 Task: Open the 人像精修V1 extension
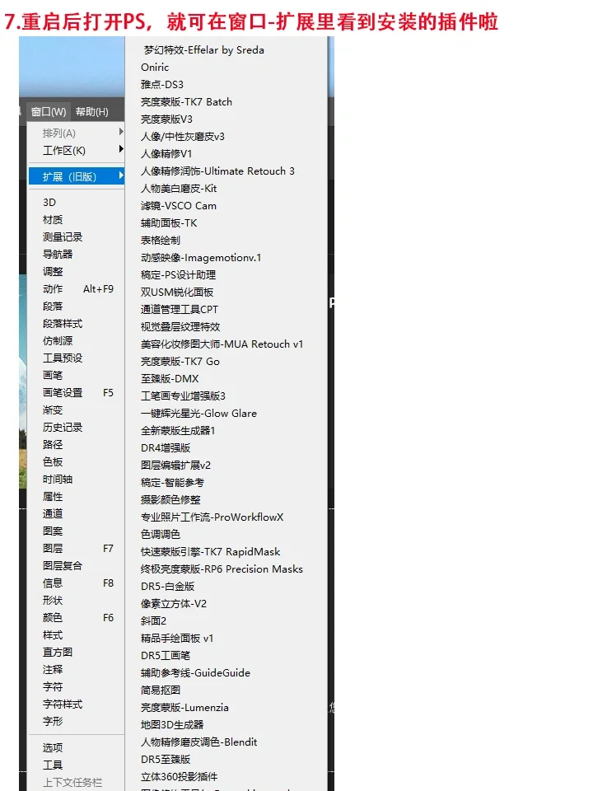tap(166, 154)
